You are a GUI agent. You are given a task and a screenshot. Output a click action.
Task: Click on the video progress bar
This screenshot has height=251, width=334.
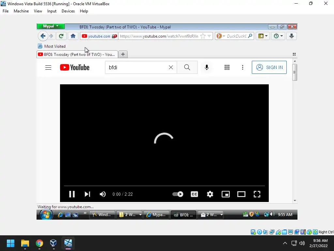tap(164, 186)
